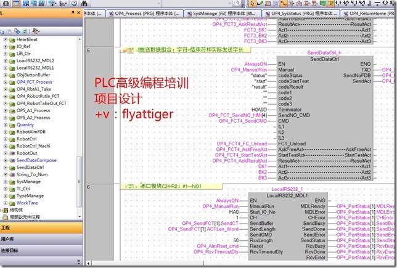This screenshot has width=397, height=268.
Task: Select LoaclRS232_MDL2 in the tree
Action: (35, 61)
